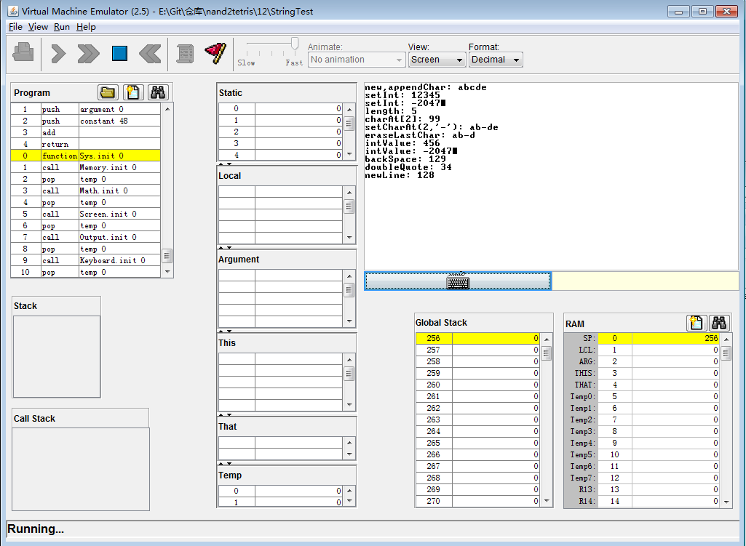This screenshot has height=546, width=746.
Task: Click the binoculars icon in the RAM panel
Action: (720, 324)
